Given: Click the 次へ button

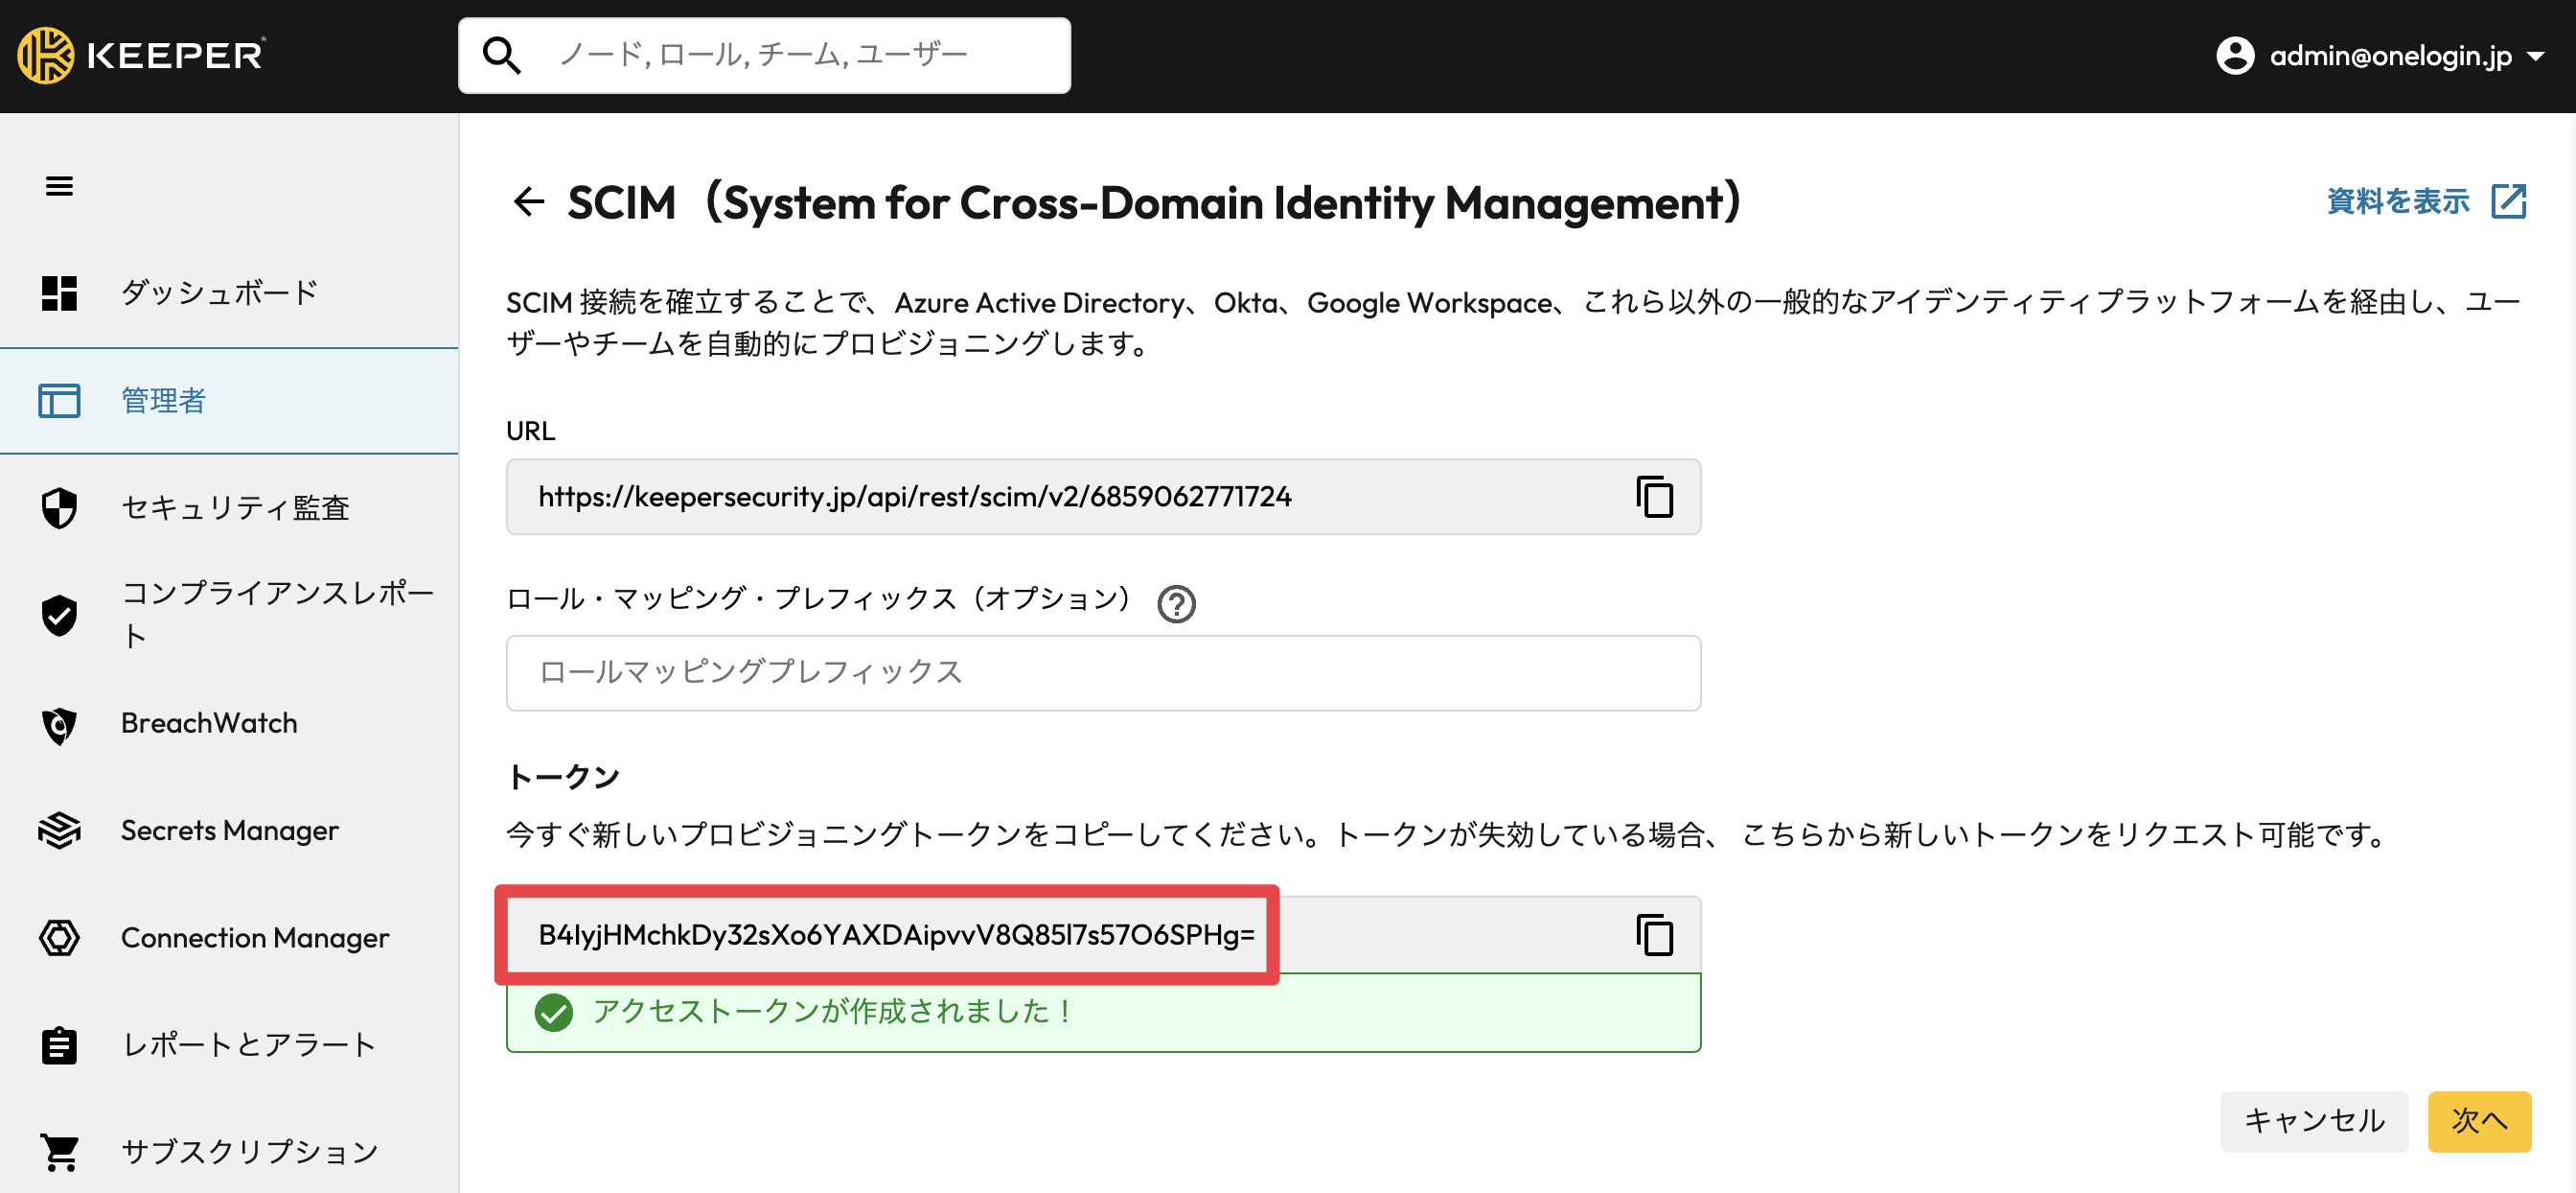Looking at the screenshot, I should pos(2478,1121).
